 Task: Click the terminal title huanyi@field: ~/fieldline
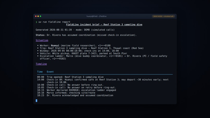click(96, 16)
